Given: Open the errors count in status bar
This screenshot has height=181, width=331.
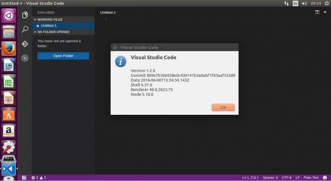Looking at the screenshot, I should click(x=35, y=178).
